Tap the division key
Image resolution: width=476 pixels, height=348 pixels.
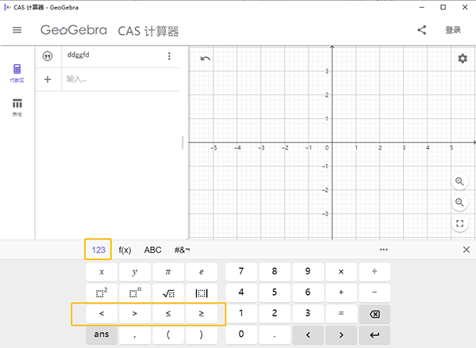374,272
